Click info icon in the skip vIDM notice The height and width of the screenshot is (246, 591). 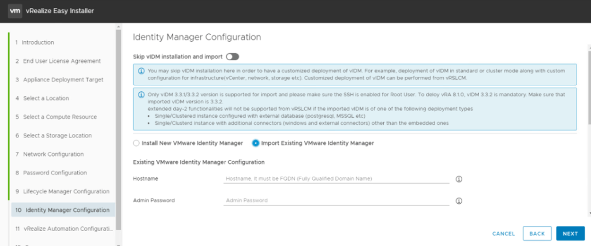141,71
